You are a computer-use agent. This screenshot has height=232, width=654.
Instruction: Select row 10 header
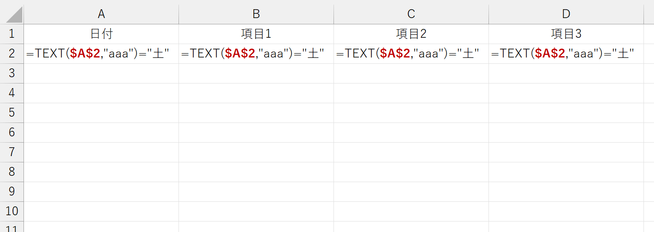coord(12,211)
